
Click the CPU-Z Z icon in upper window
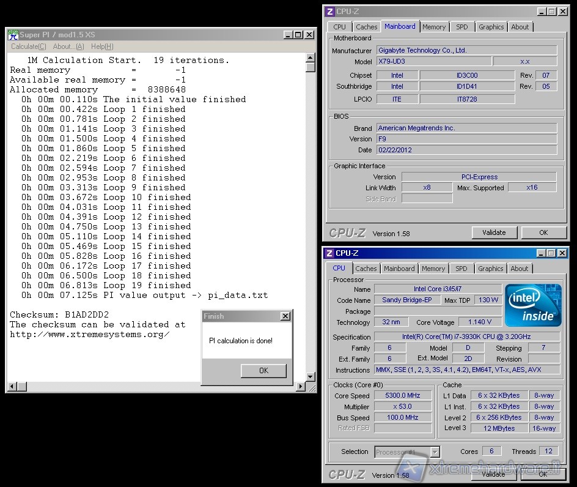point(329,12)
